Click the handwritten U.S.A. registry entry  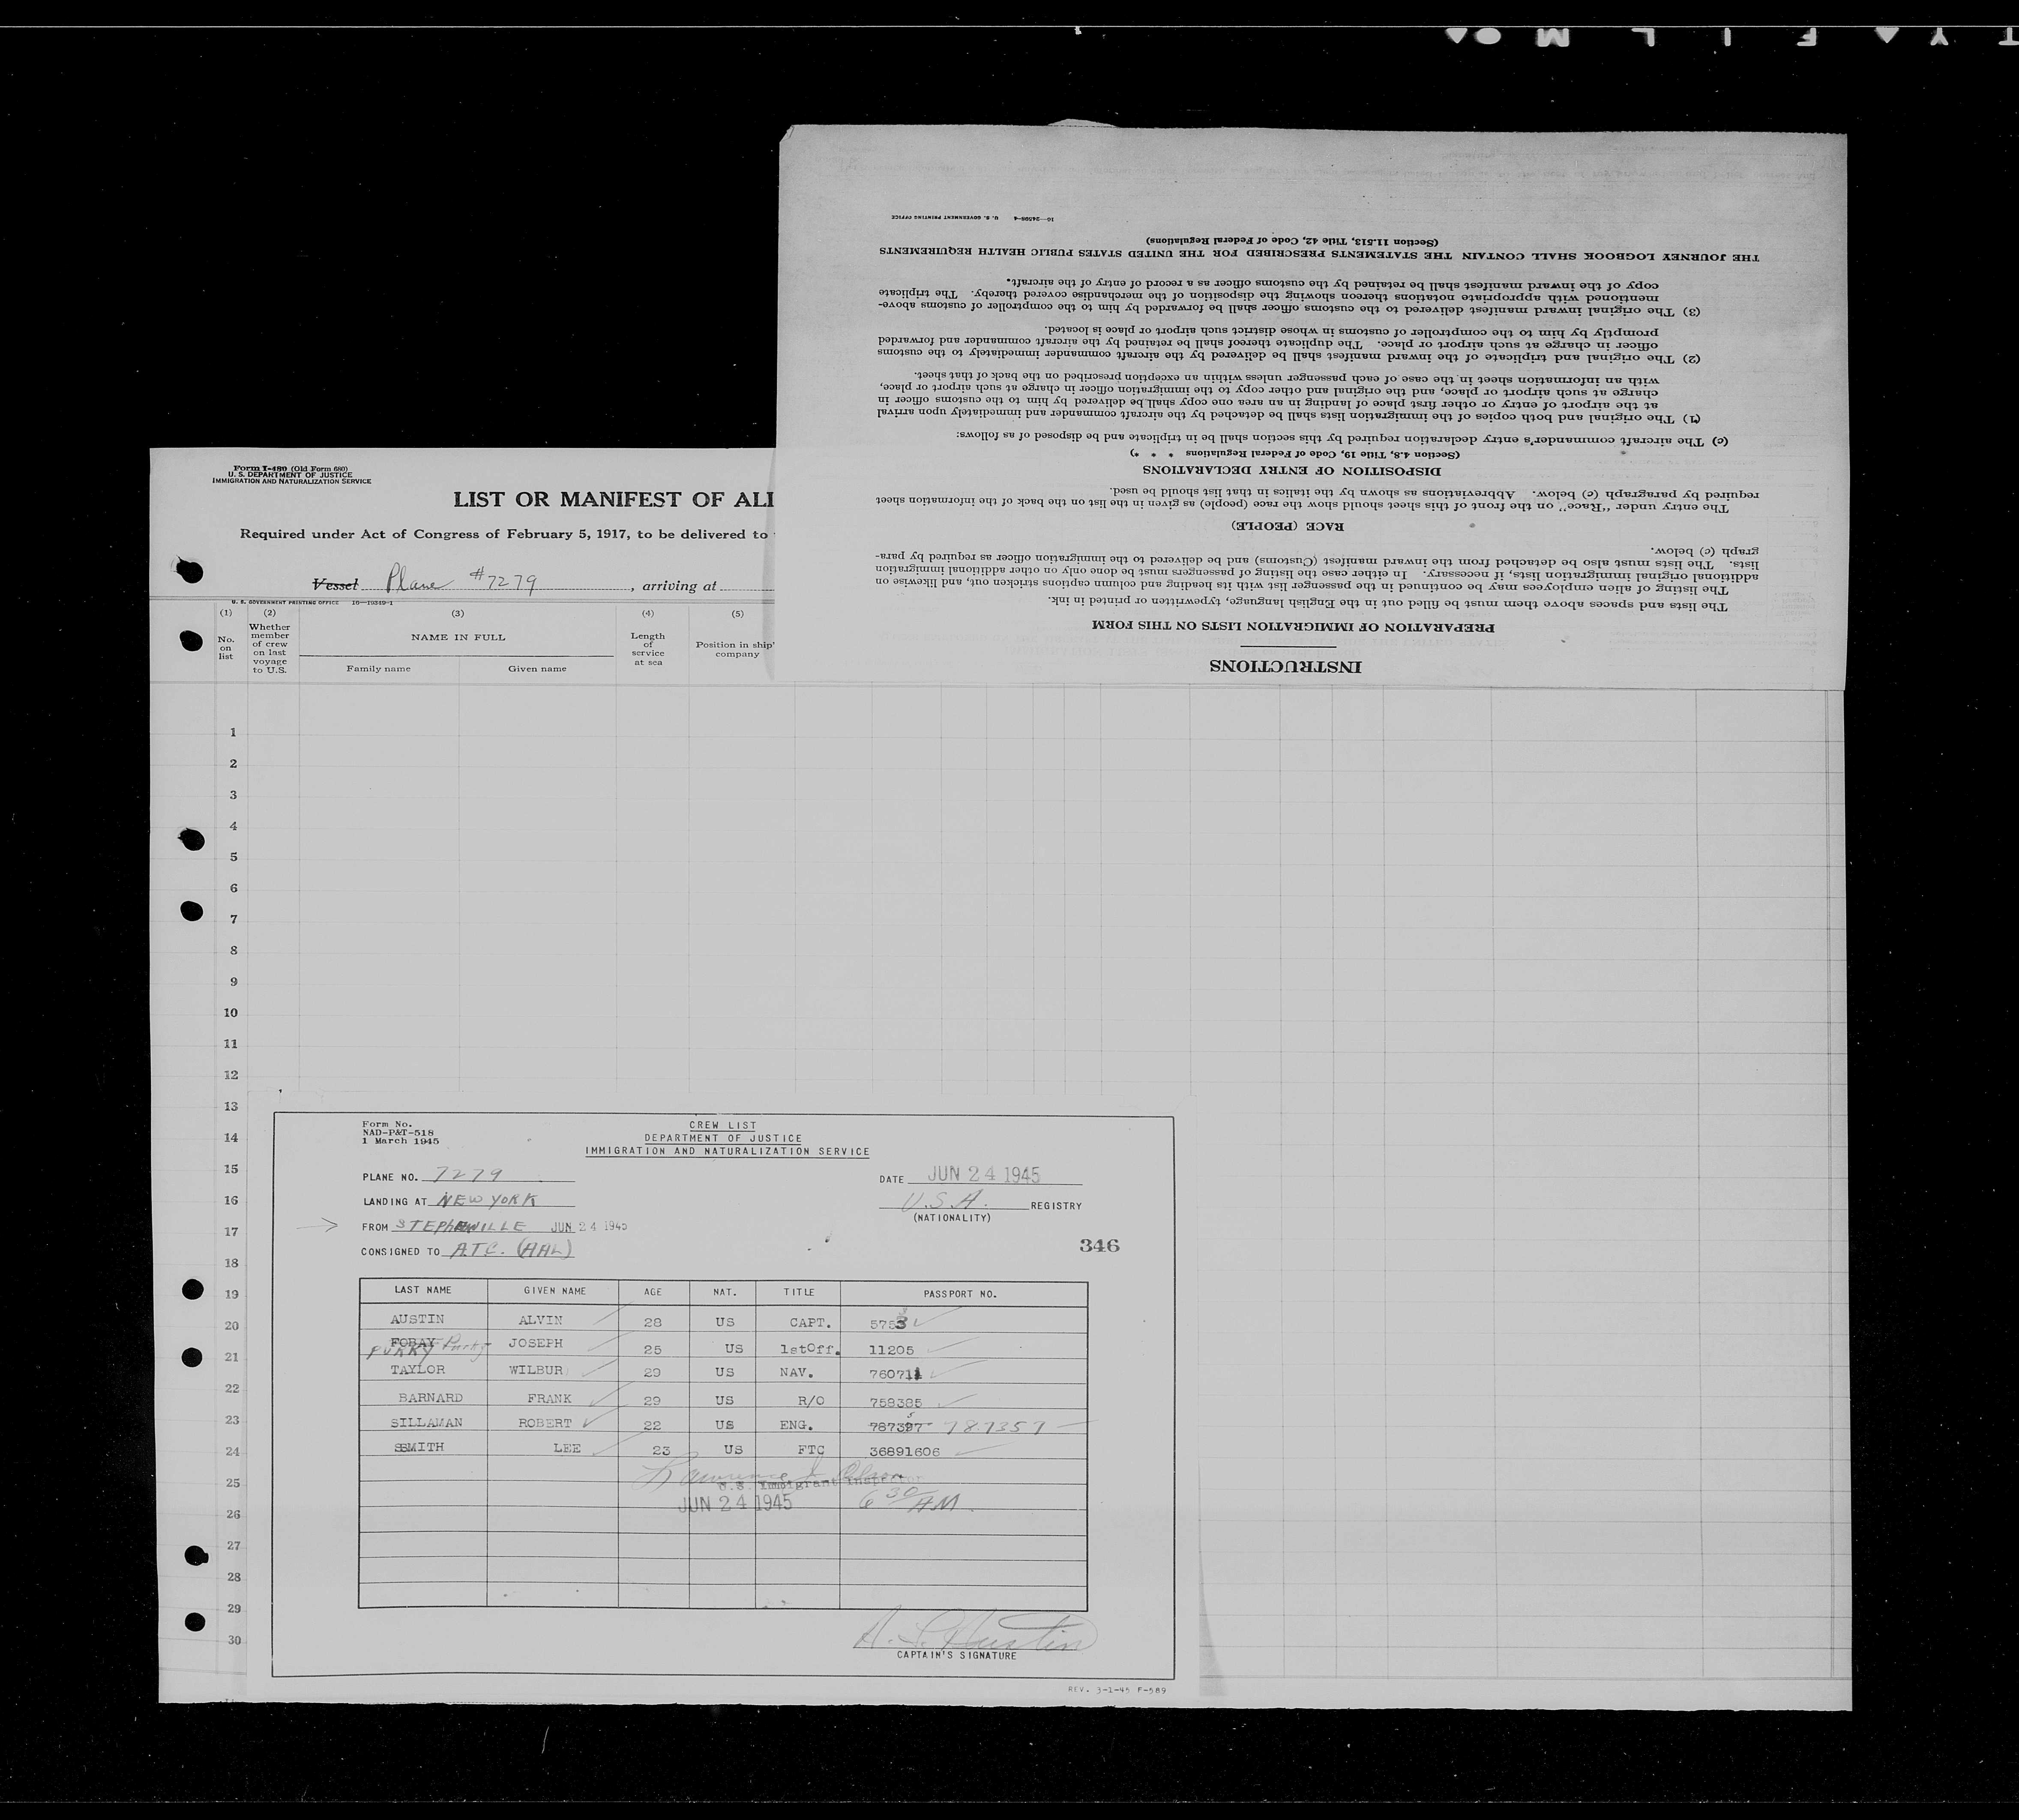click(944, 1201)
